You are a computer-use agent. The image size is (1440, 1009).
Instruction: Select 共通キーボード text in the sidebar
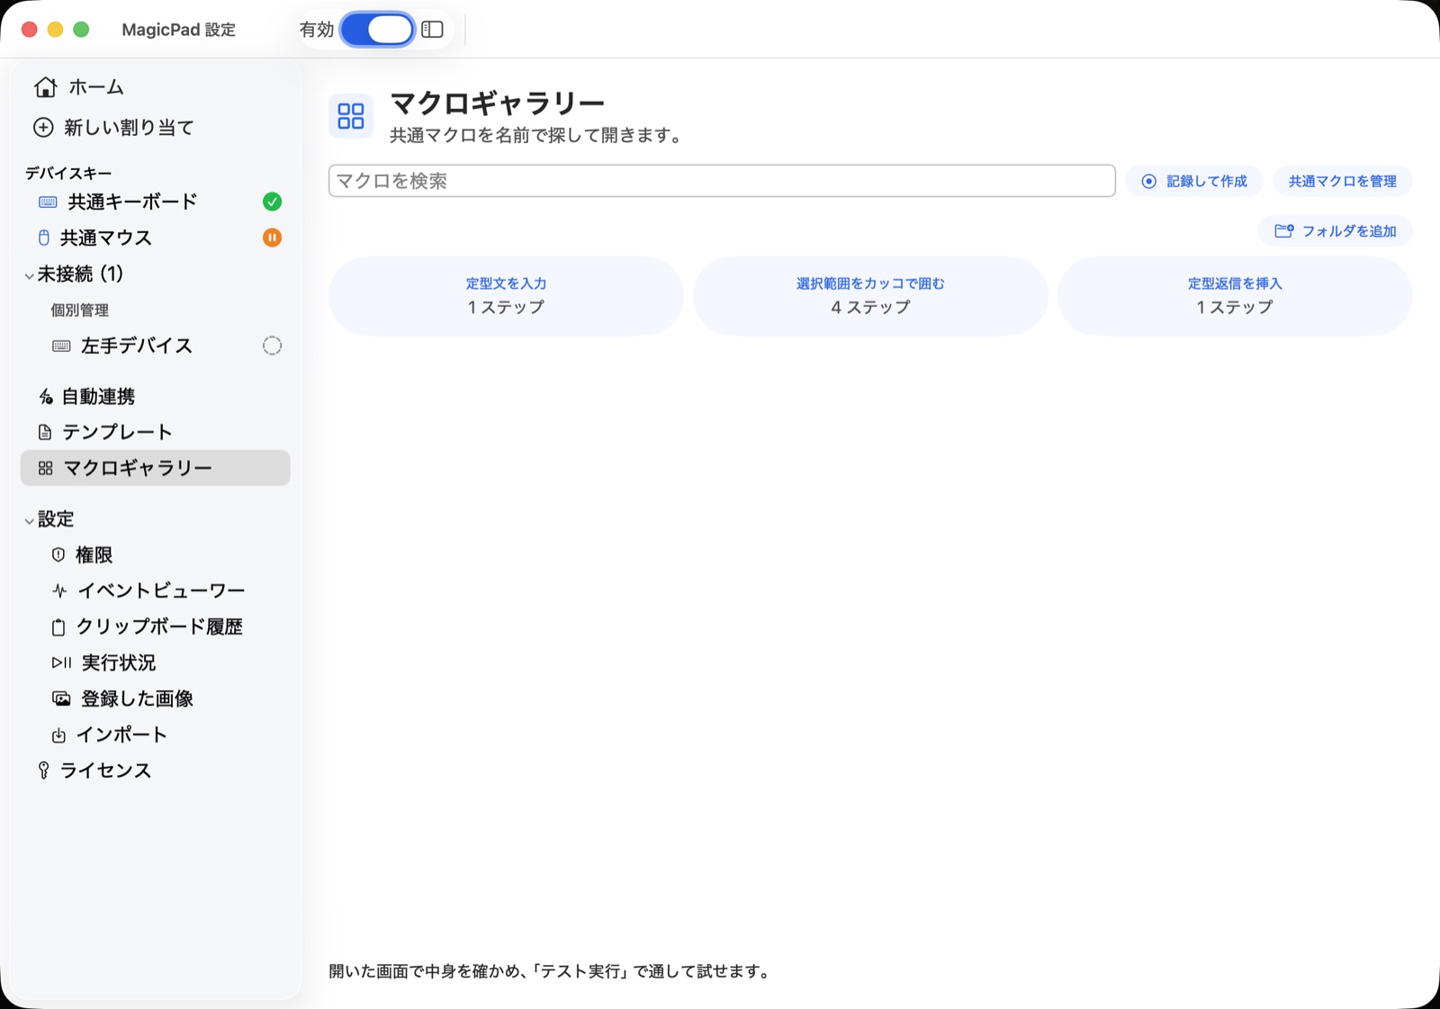132,202
